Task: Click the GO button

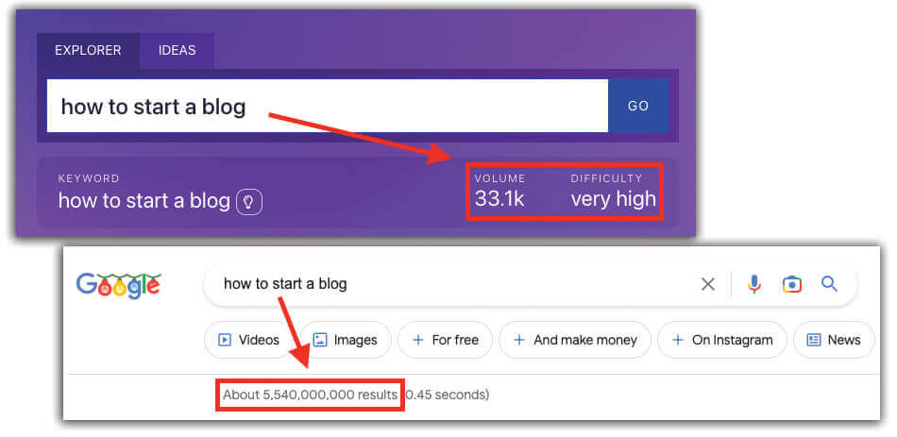Action: [638, 106]
